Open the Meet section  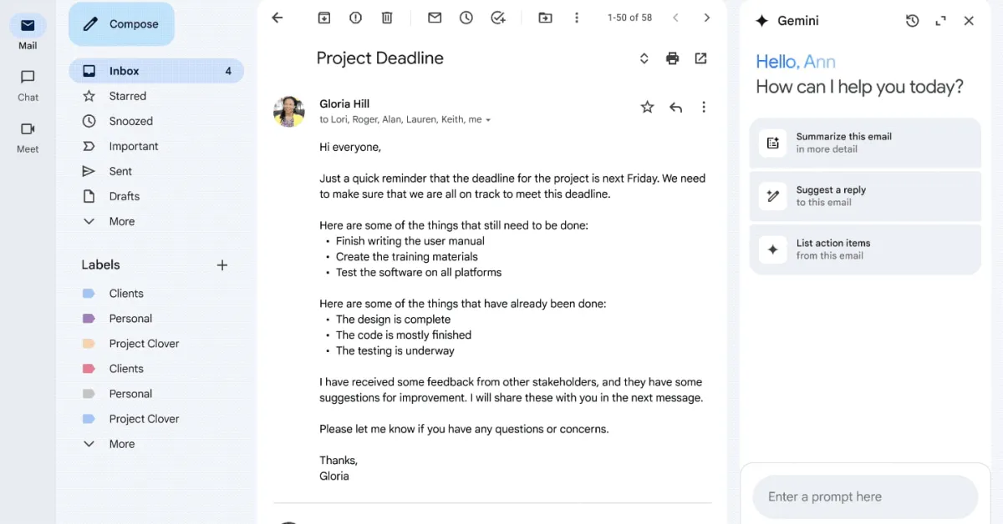coord(28,136)
